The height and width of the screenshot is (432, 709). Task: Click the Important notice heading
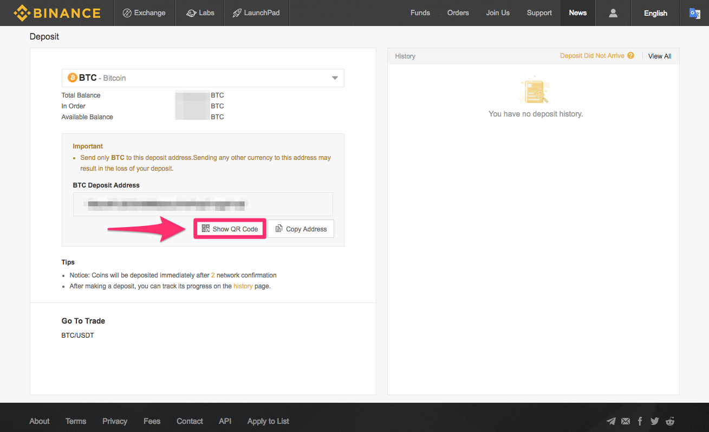pos(88,146)
